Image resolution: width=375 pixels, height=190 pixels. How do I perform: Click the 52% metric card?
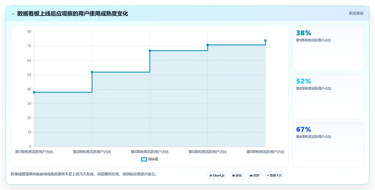(x=328, y=97)
